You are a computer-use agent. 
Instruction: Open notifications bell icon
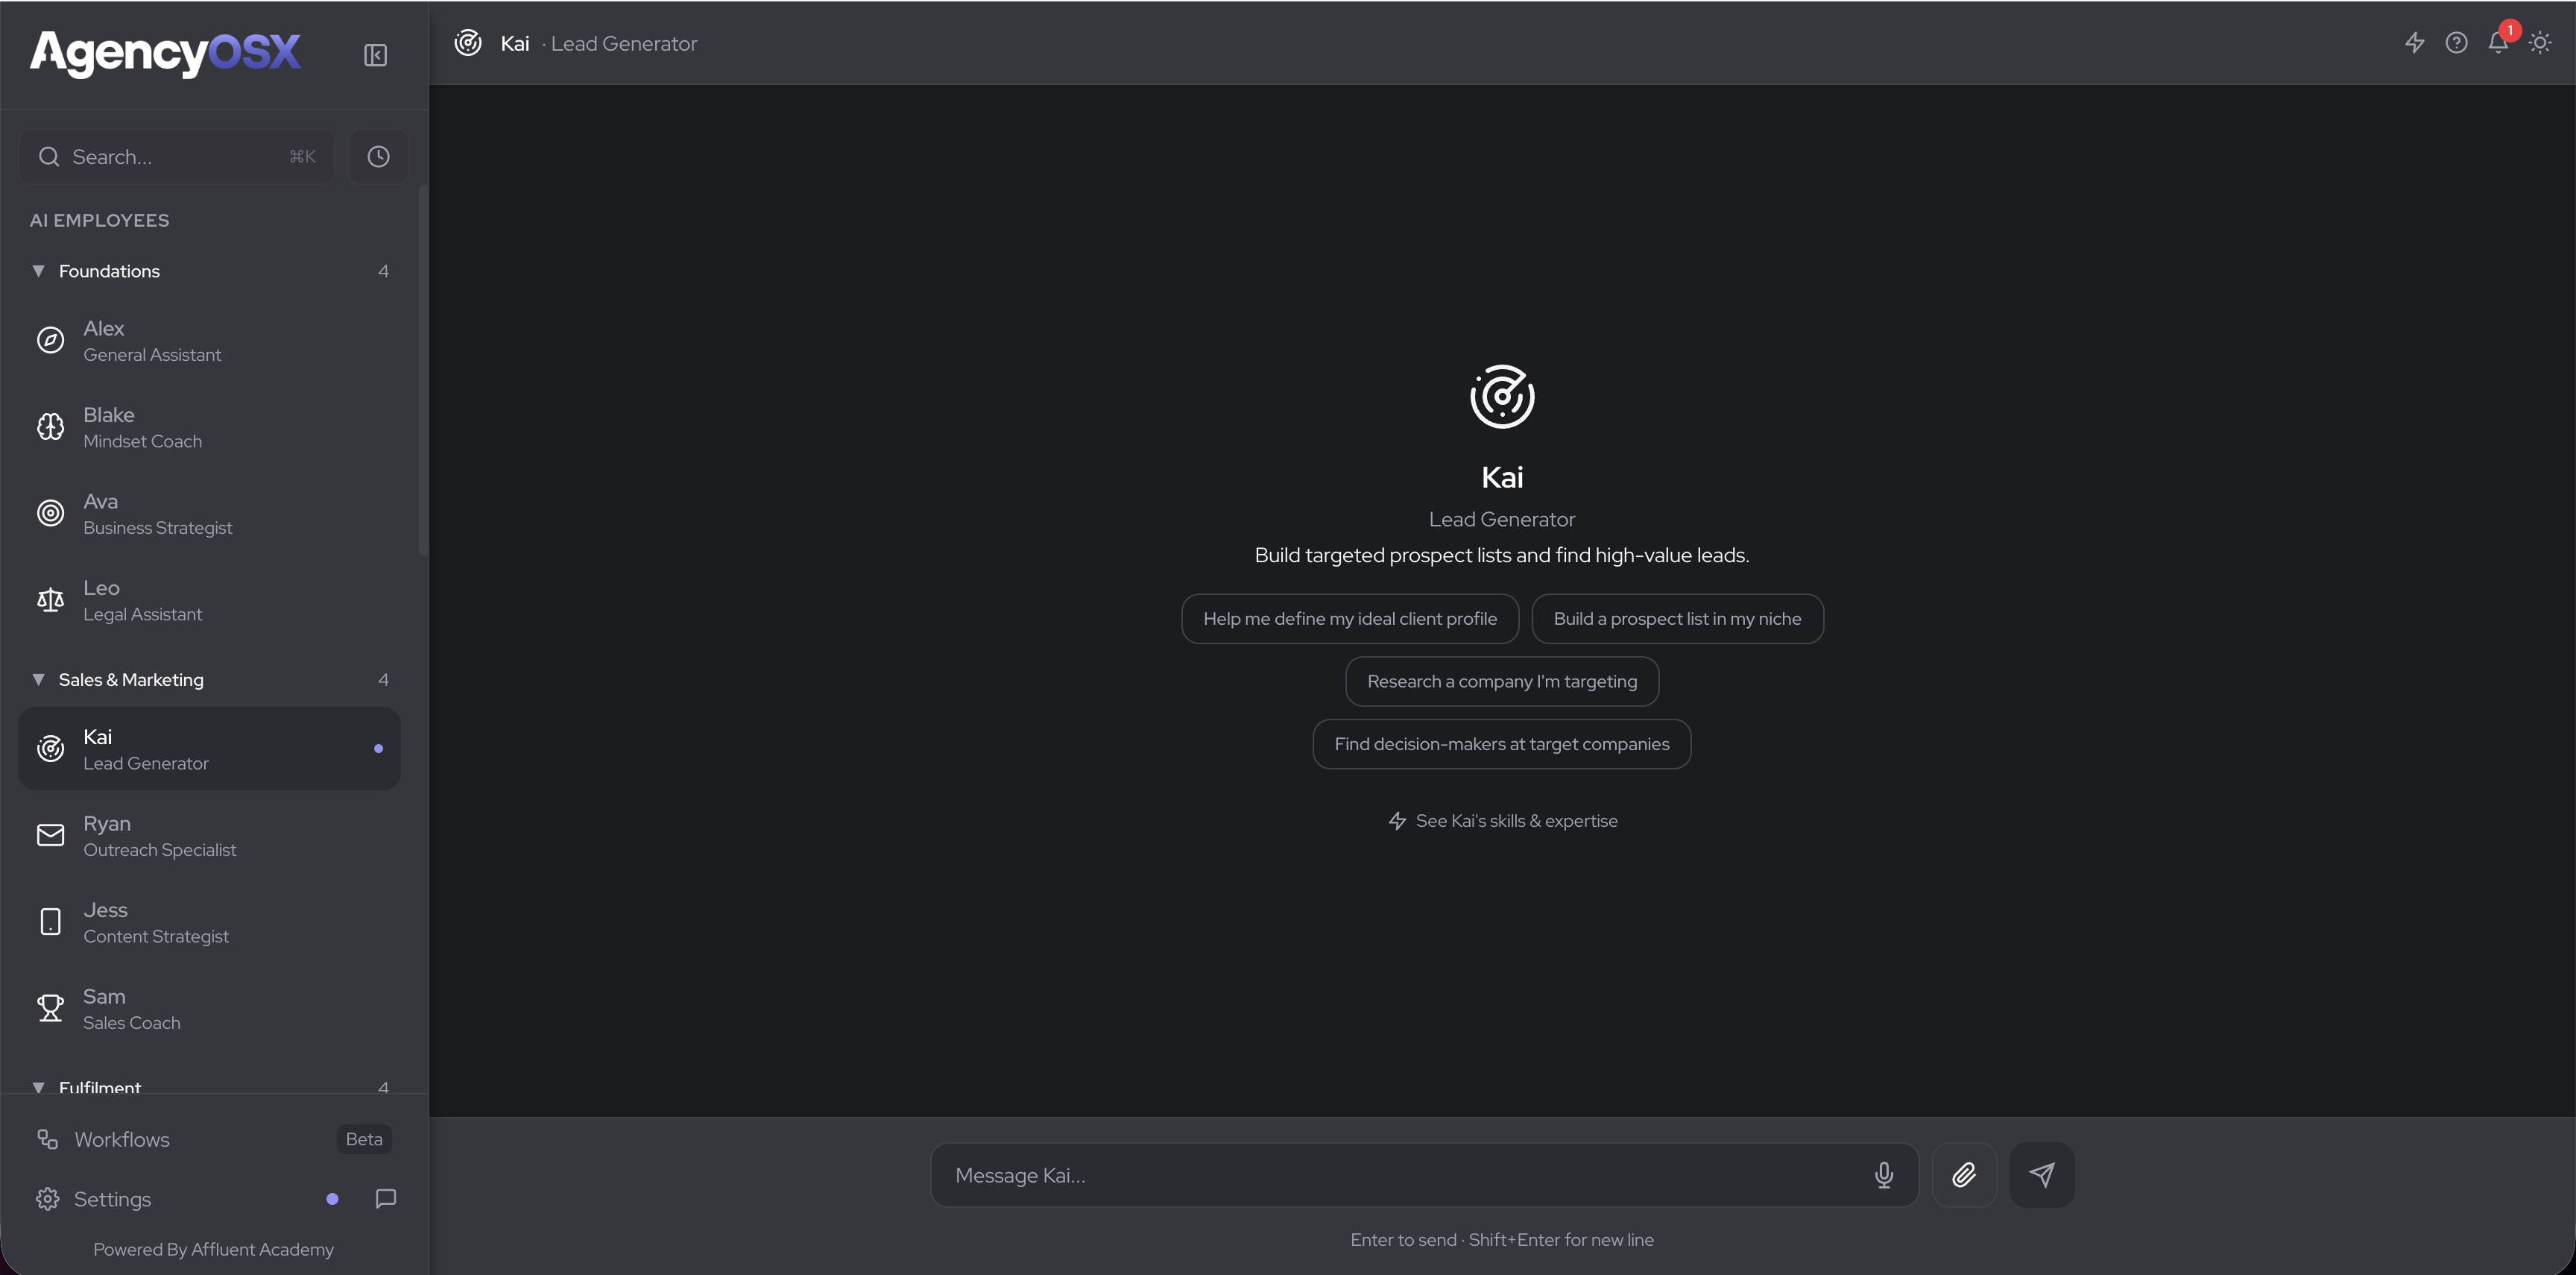2498,42
